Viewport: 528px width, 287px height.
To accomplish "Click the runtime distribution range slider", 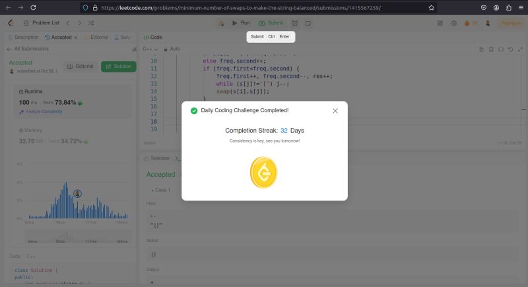I will pyautogui.click(x=78, y=237).
